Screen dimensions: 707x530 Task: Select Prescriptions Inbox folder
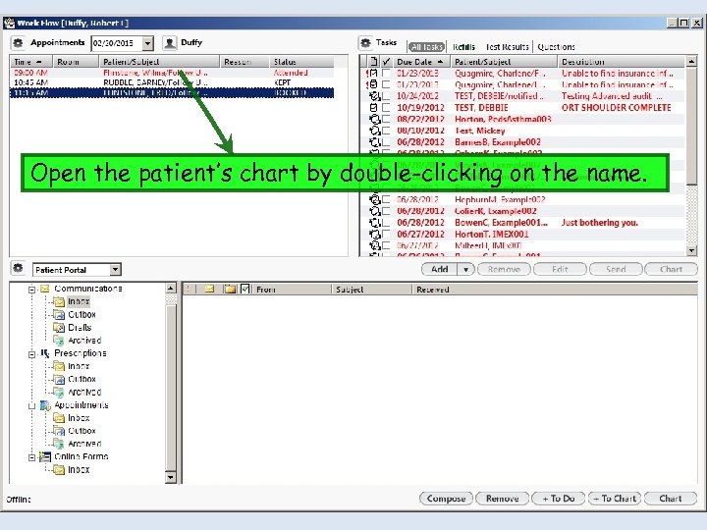72,366
